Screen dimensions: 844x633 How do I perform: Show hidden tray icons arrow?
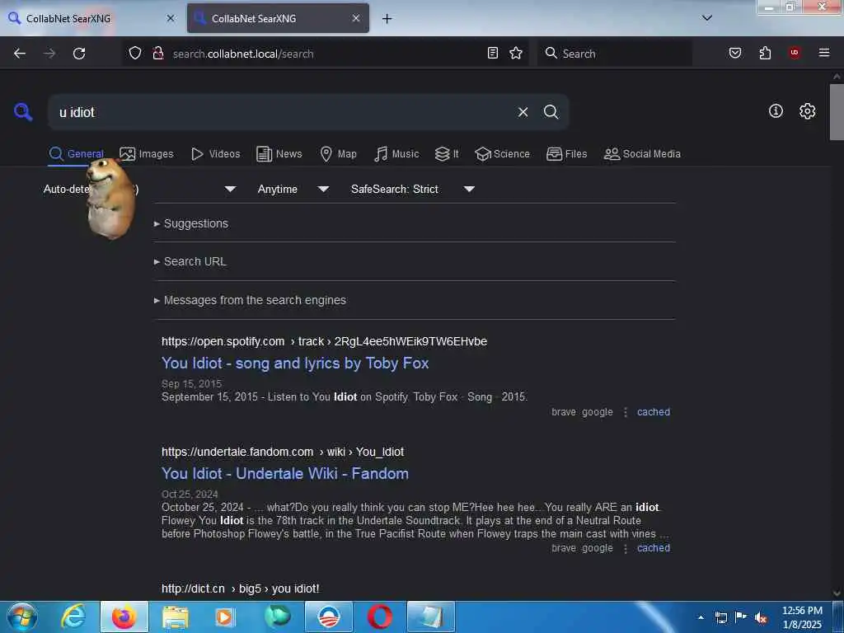coord(701,617)
